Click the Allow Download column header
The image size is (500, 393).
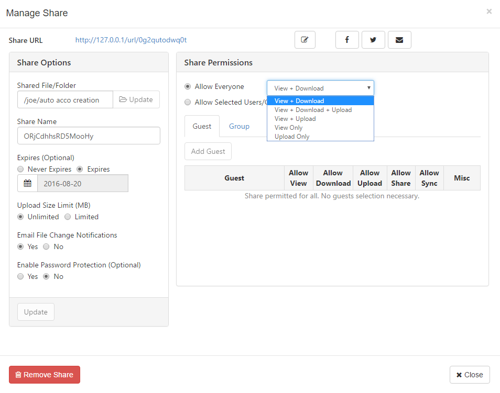333,178
